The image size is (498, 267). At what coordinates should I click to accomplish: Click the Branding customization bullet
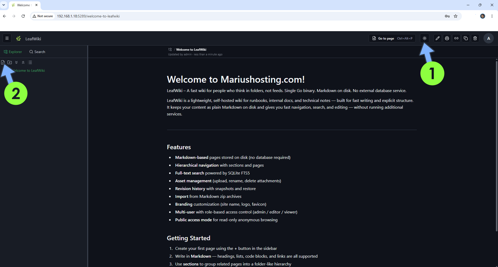(x=221, y=204)
